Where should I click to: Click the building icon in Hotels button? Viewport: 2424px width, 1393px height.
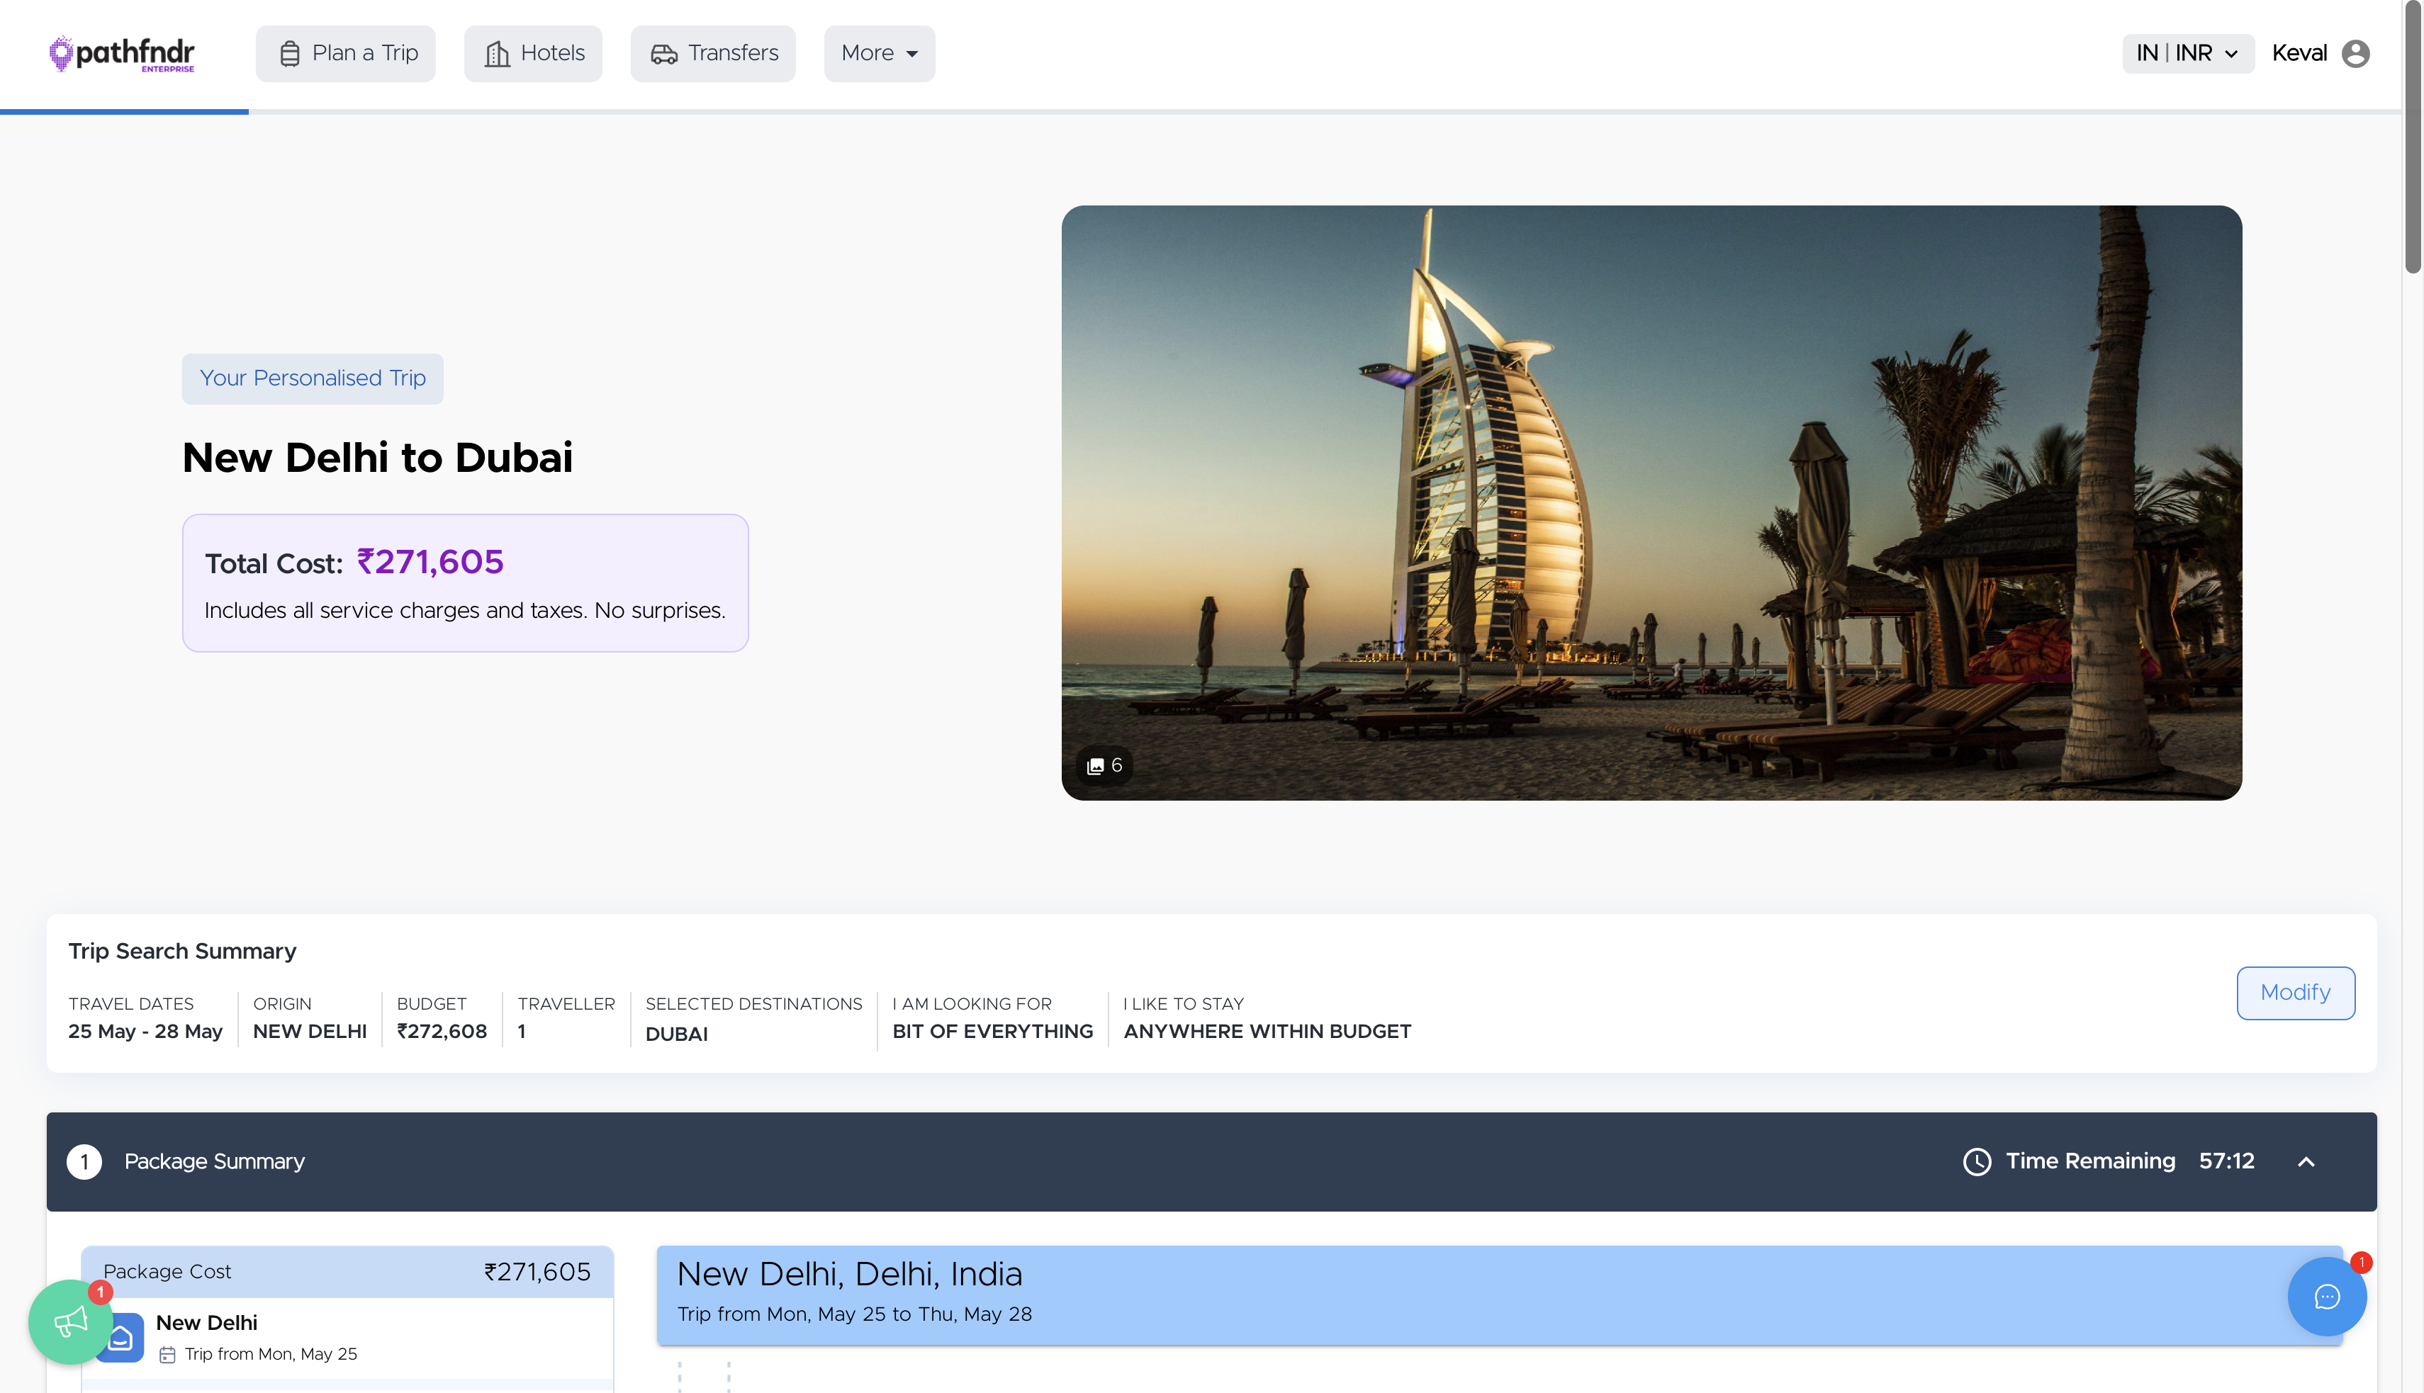(x=497, y=54)
